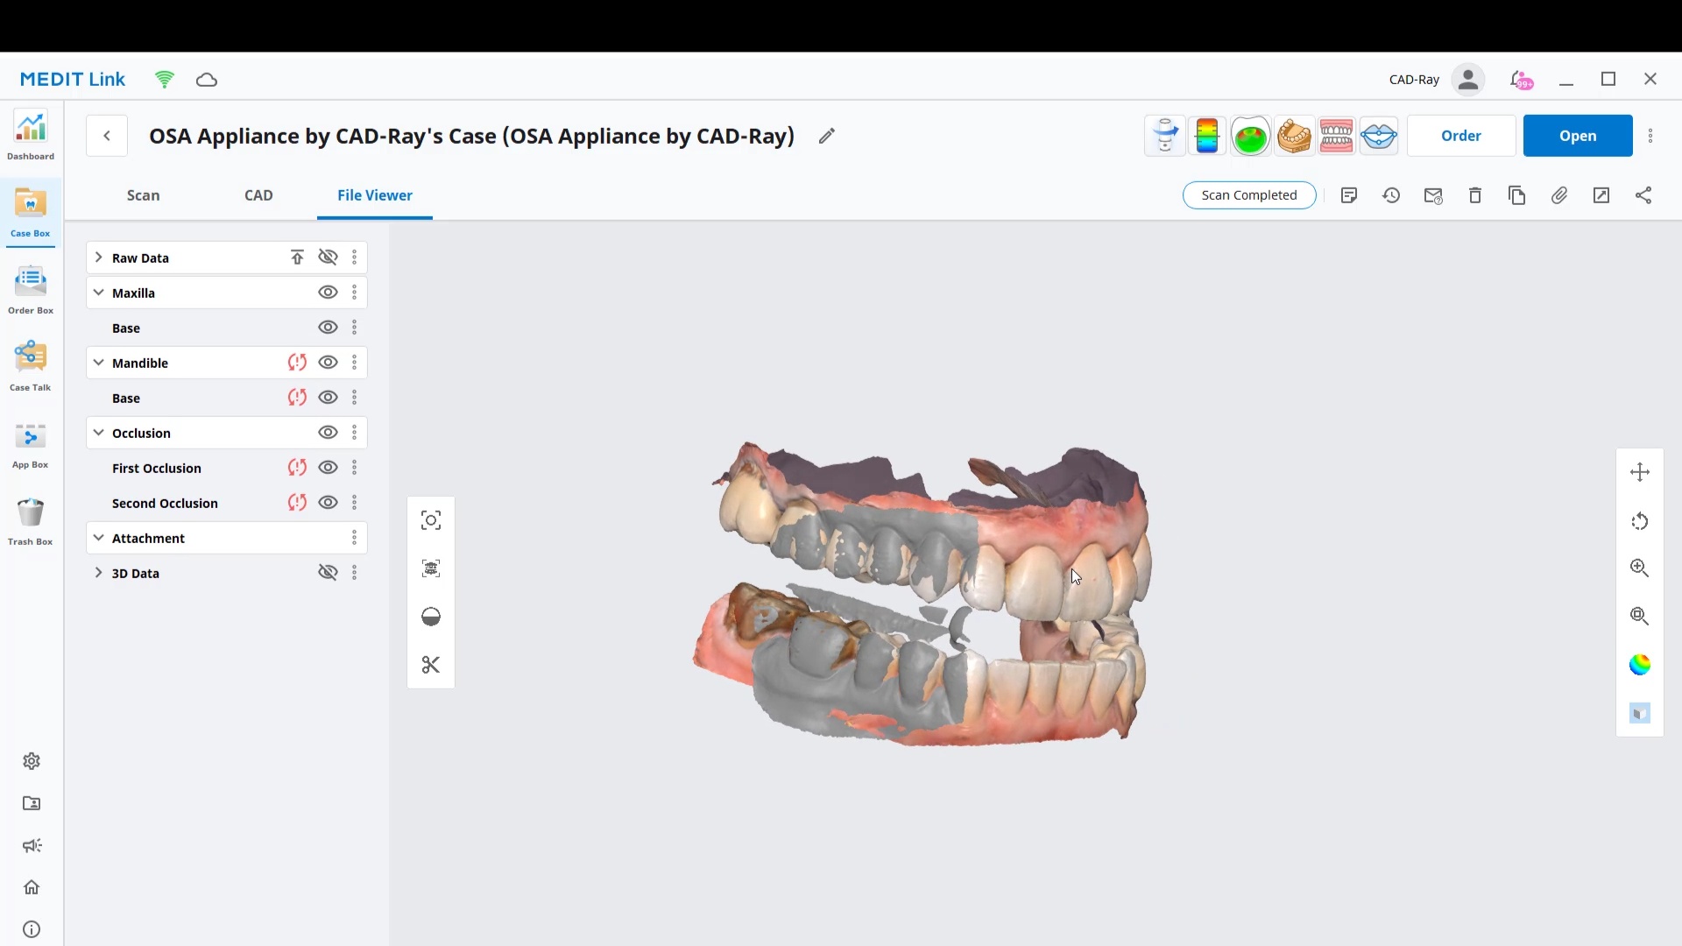Select the scissors trim tool

[430, 665]
